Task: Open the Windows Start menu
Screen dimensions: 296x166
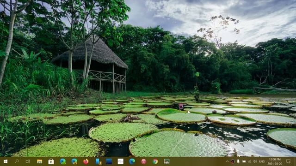Action: [5, 161]
